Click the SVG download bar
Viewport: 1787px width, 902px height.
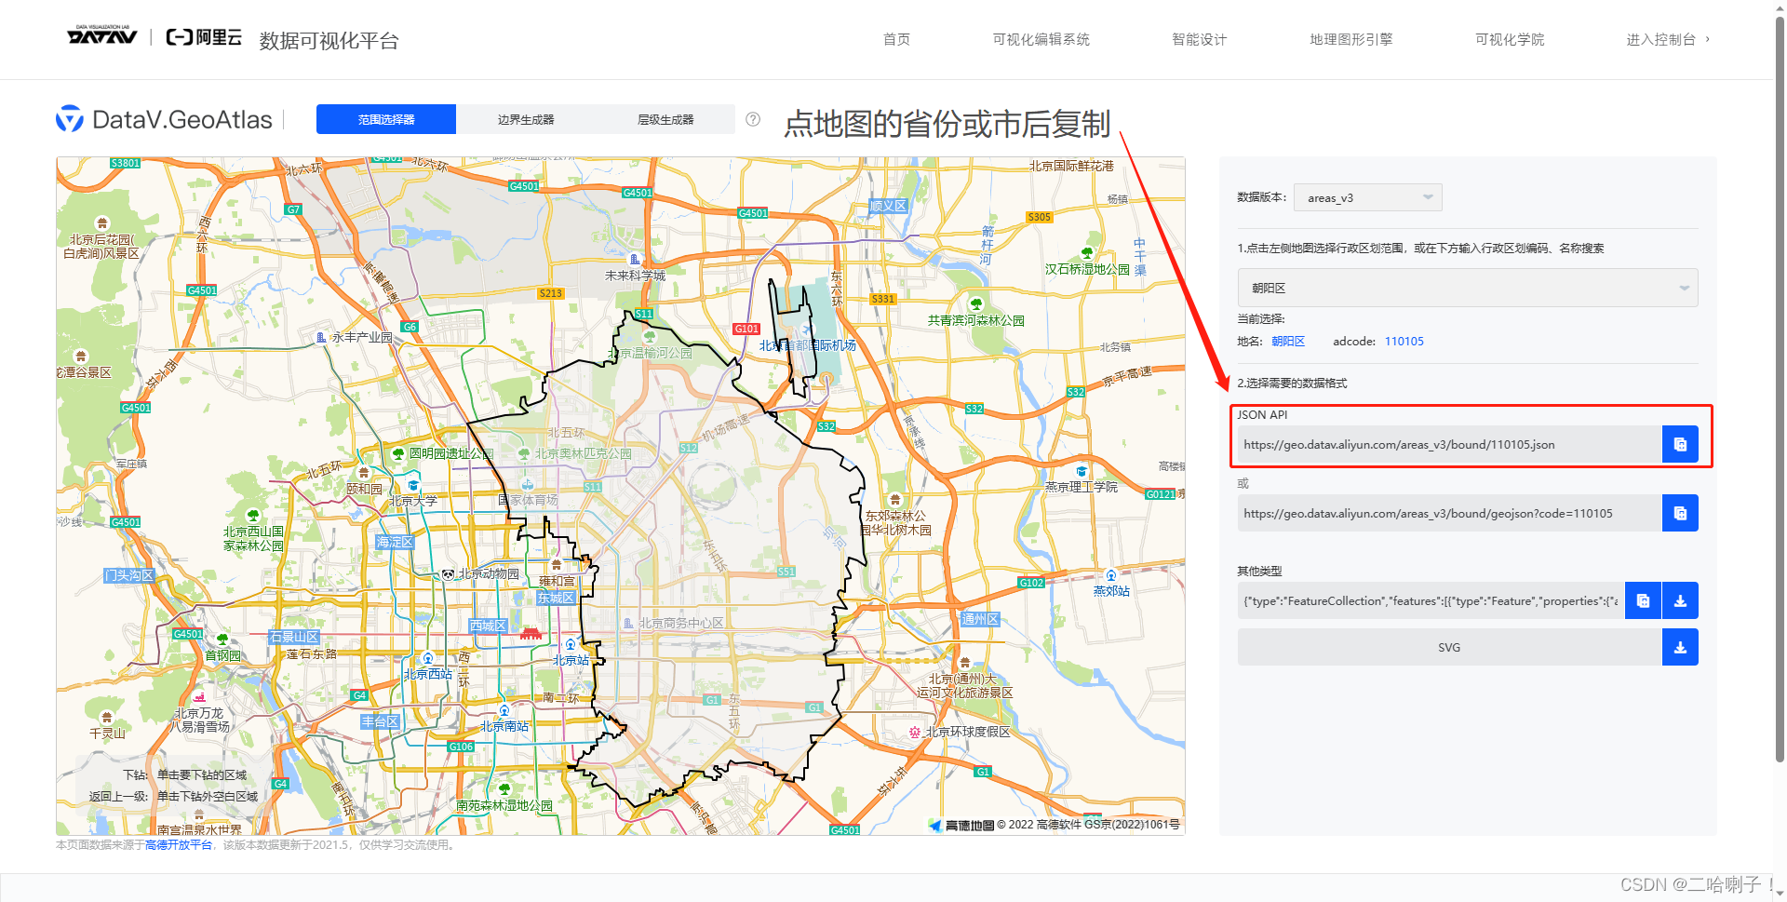(x=1449, y=647)
